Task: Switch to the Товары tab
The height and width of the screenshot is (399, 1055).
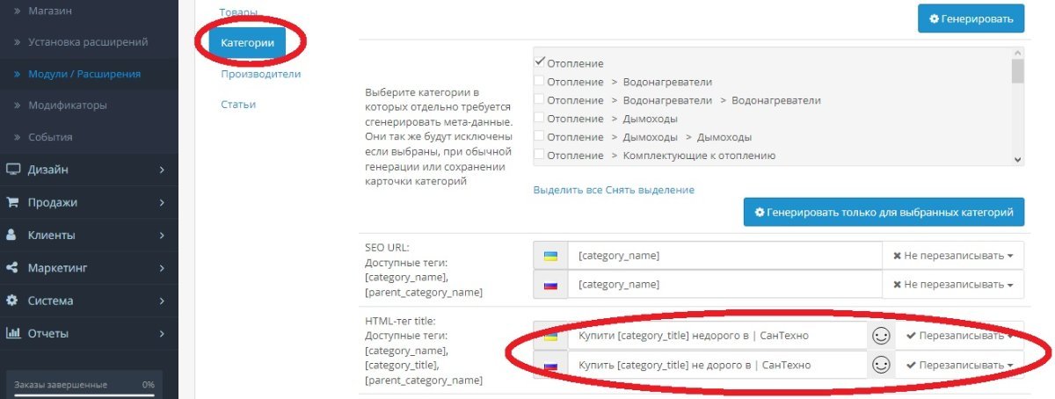Action: 239,11
